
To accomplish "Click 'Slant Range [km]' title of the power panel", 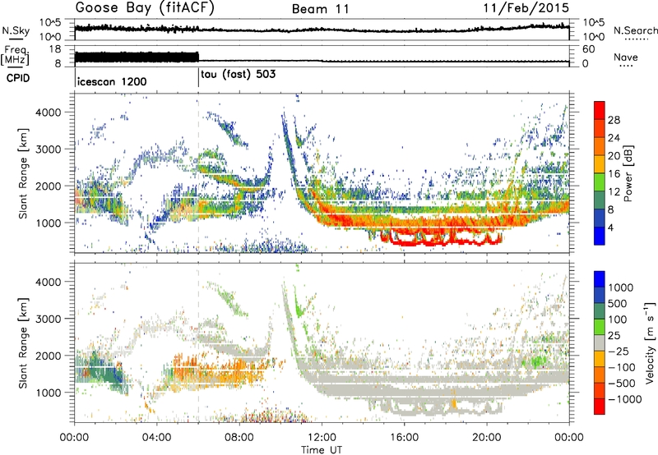I will [x=23, y=173].
